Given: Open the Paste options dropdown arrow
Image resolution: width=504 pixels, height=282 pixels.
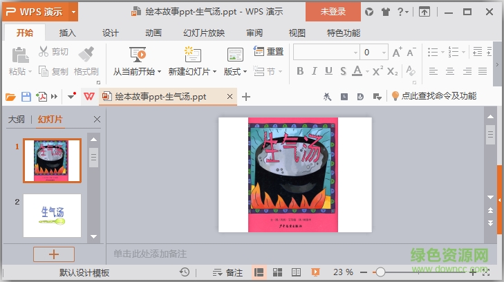Looking at the screenshot, I should 30,72.
